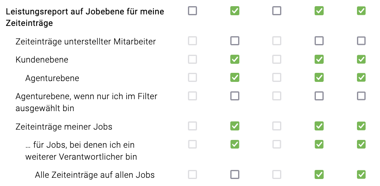Uncheck fifth-column checkbox in Agenturebene row
The image size is (380, 186).
coord(361,77)
